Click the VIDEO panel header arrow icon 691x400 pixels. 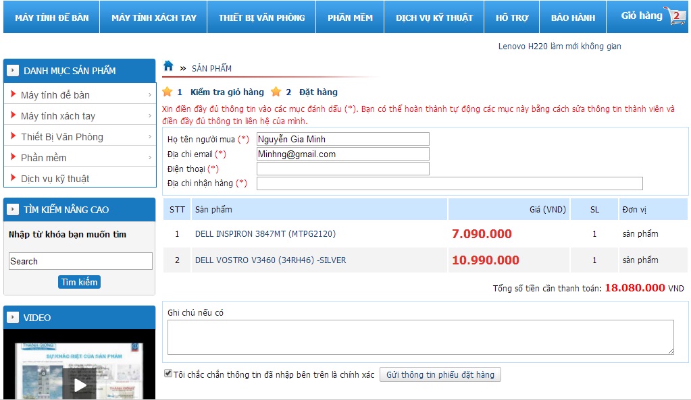[x=13, y=317]
